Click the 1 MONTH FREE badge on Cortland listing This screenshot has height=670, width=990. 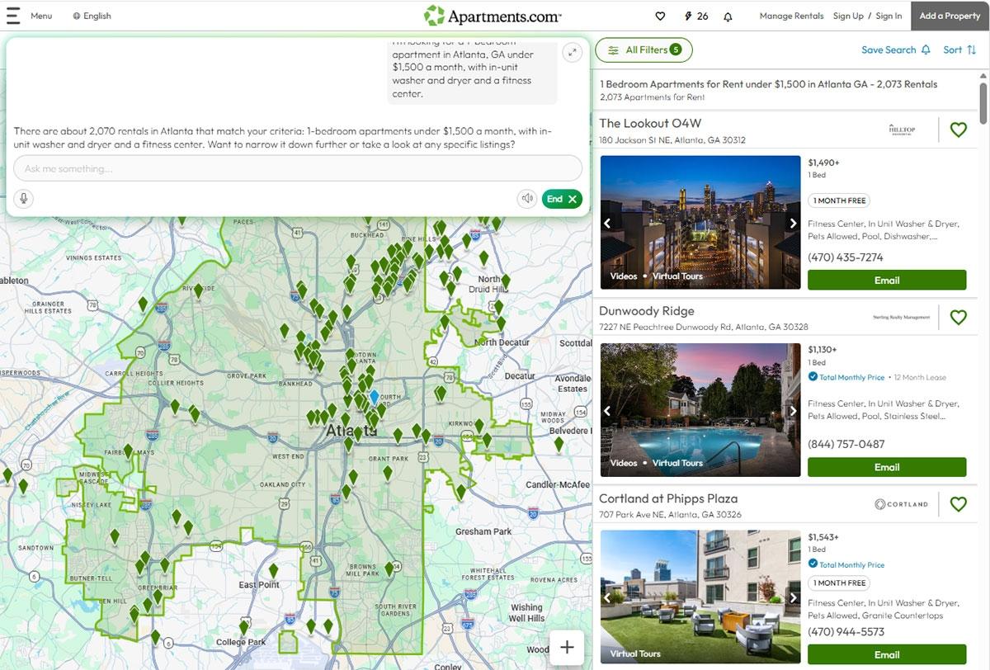[x=839, y=583]
